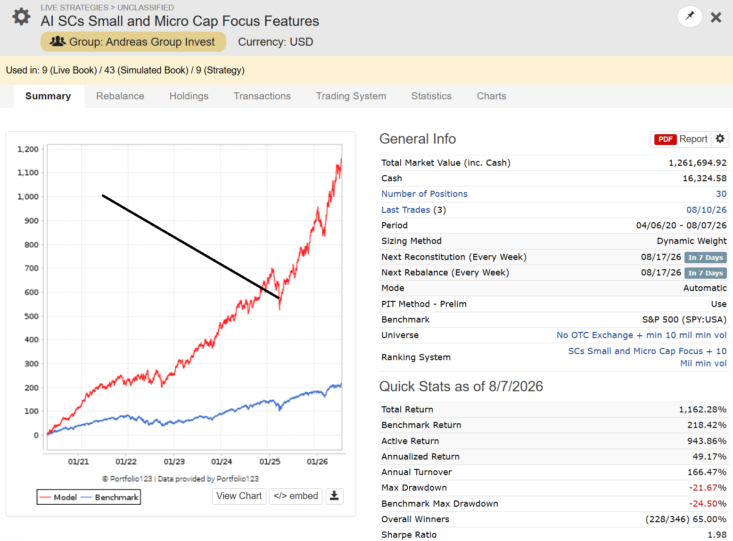Switch to the Charts tab
Screen dimensions: 733x541
coord(491,96)
